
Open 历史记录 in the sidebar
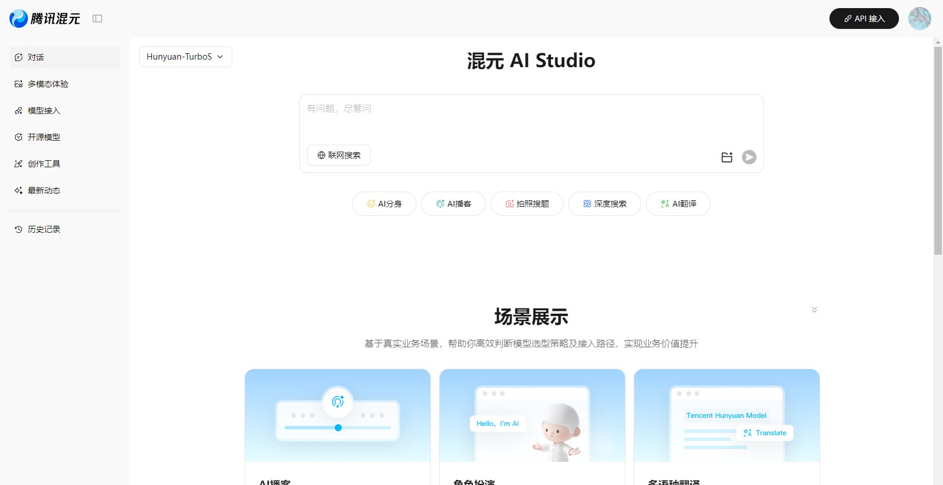[x=65, y=229]
